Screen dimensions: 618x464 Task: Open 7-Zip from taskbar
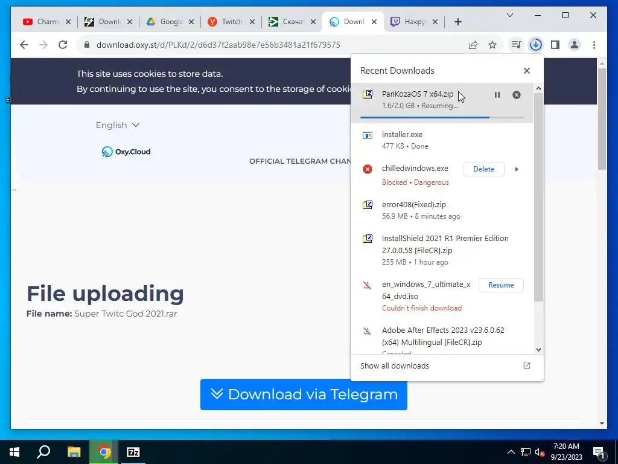(133, 452)
